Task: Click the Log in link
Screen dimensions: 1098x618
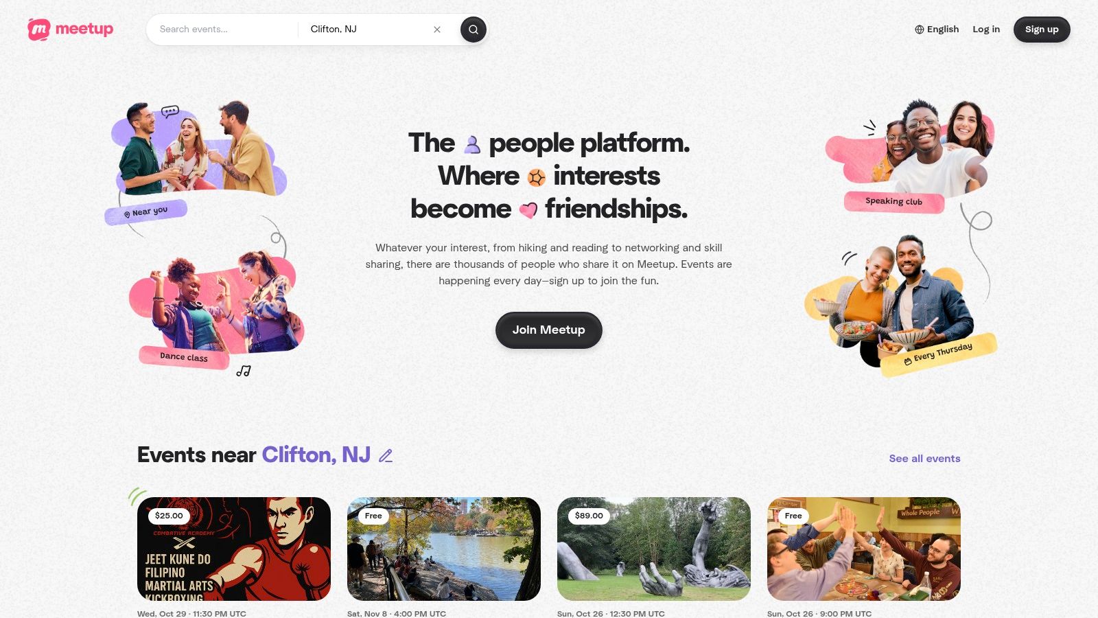Action: [986, 30]
